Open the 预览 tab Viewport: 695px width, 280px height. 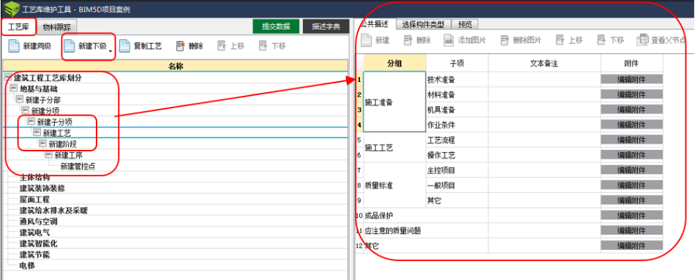(x=465, y=24)
